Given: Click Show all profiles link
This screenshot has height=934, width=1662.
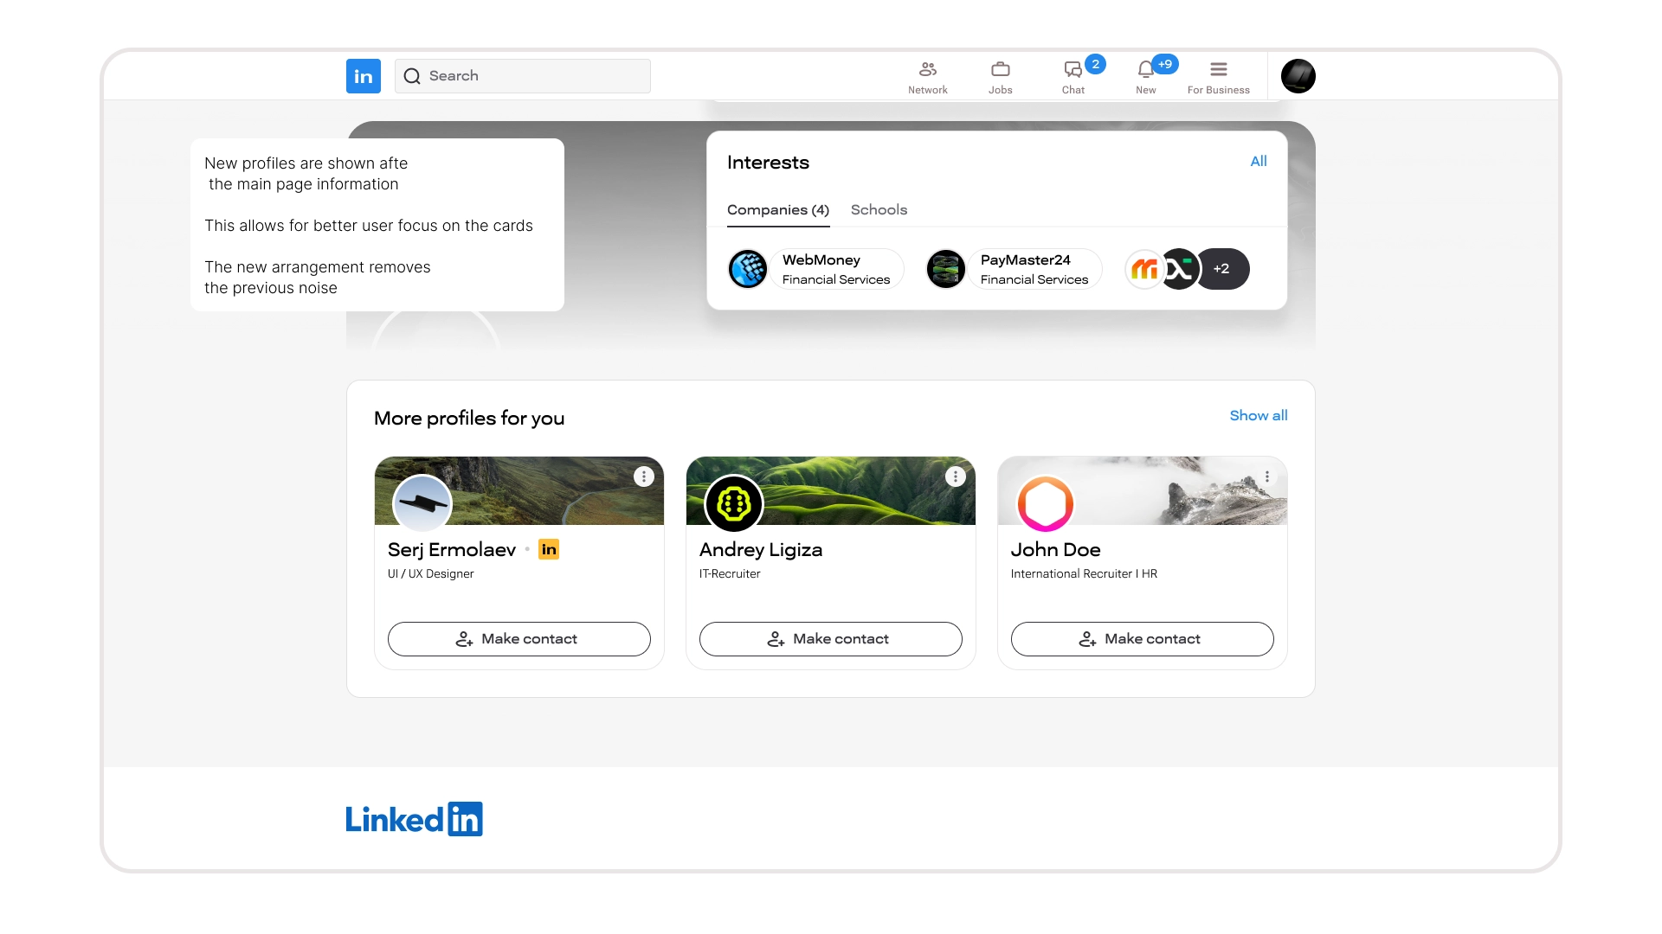Looking at the screenshot, I should coord(1258,416).
